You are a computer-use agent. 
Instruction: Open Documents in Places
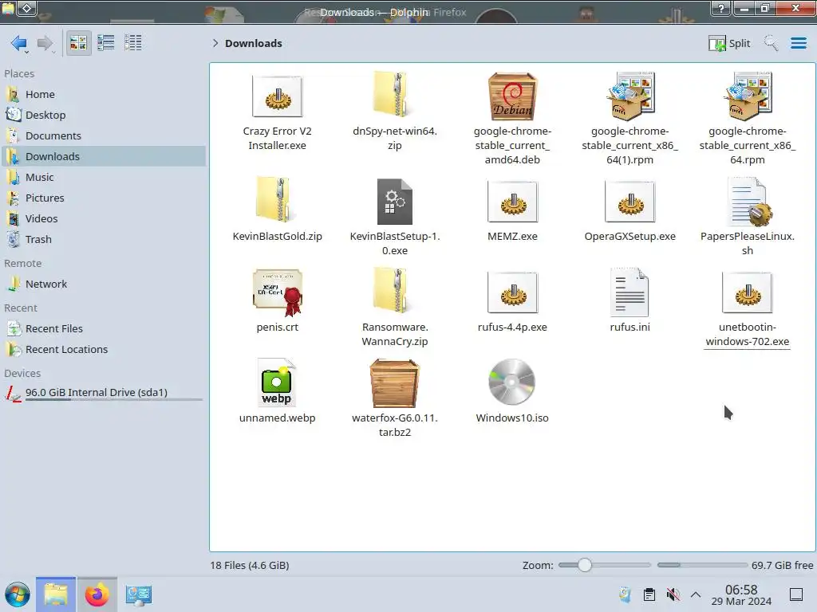[x=103, y=135]
